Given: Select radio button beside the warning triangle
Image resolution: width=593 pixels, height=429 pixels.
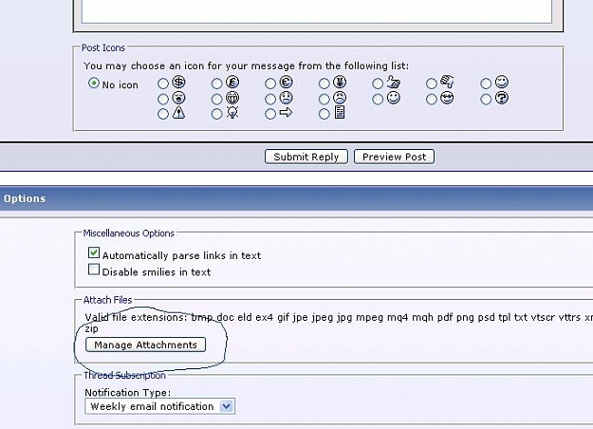Looking at the screenshot, I should (x=163, y=114).
